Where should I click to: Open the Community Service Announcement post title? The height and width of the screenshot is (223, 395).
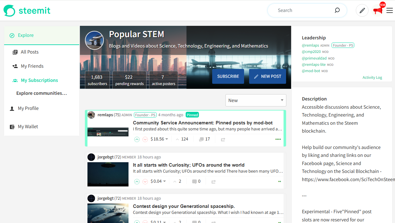click(x=203, y=123)
